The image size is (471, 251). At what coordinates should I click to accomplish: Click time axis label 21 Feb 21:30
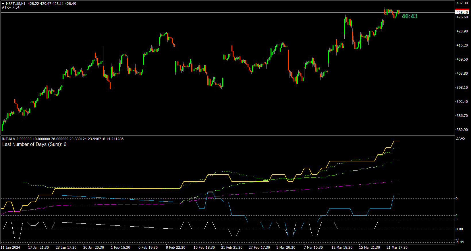point(232,248)
